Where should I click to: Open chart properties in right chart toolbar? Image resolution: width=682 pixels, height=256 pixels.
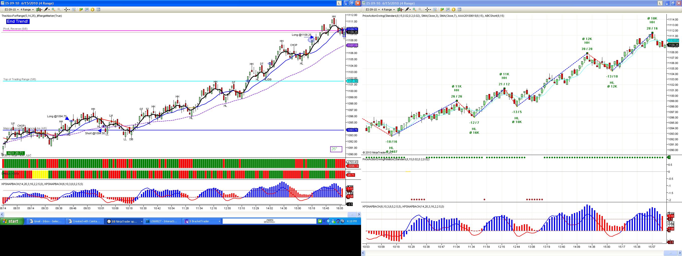click(x=459, y=9)
